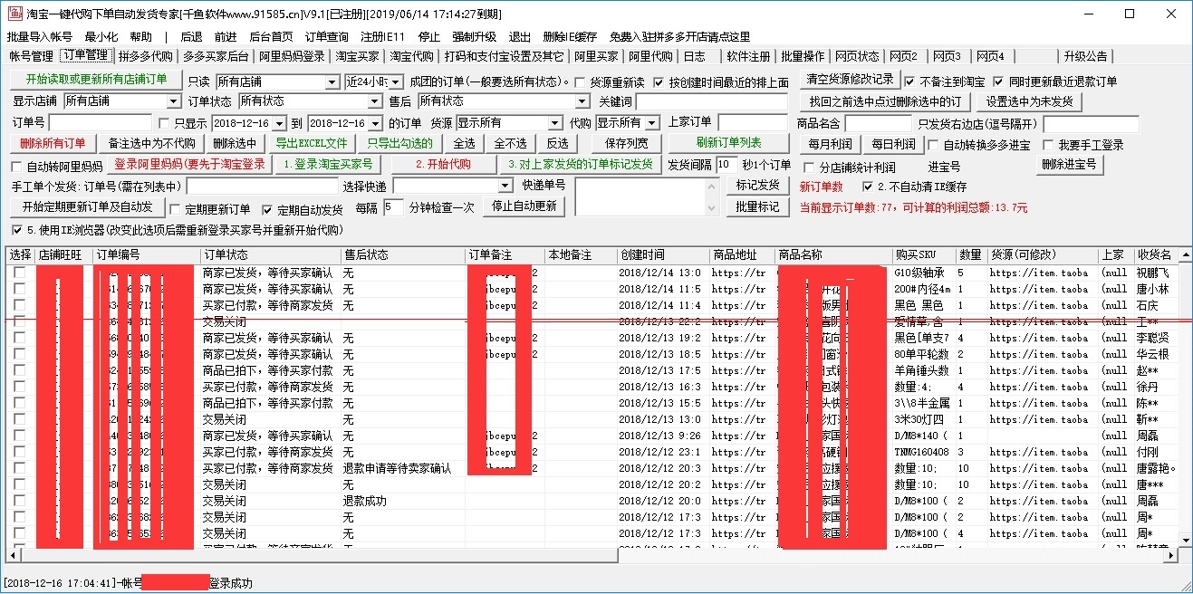Select the first order row checkbox
The width and height of the screenshot is (1193, 594).
click(19, 273)
